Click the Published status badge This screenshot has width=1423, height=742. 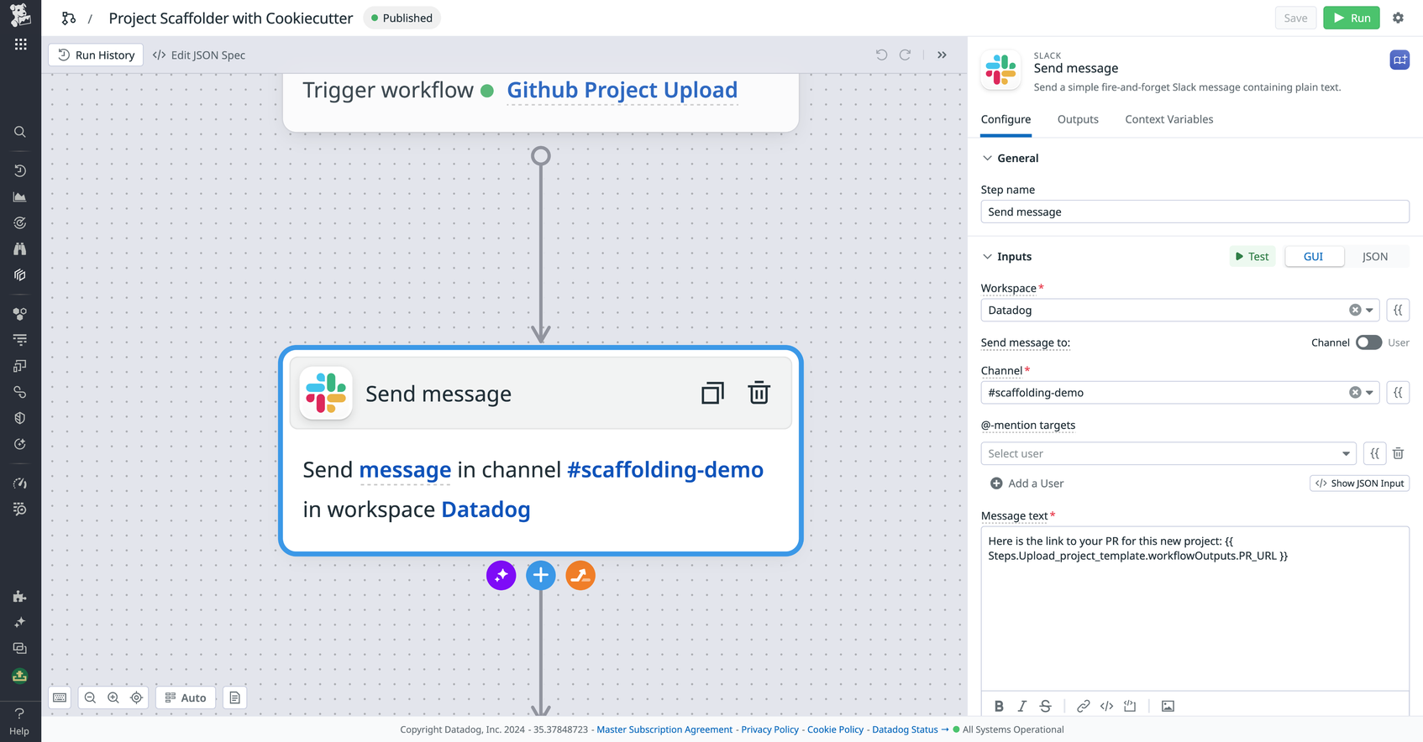402,18
